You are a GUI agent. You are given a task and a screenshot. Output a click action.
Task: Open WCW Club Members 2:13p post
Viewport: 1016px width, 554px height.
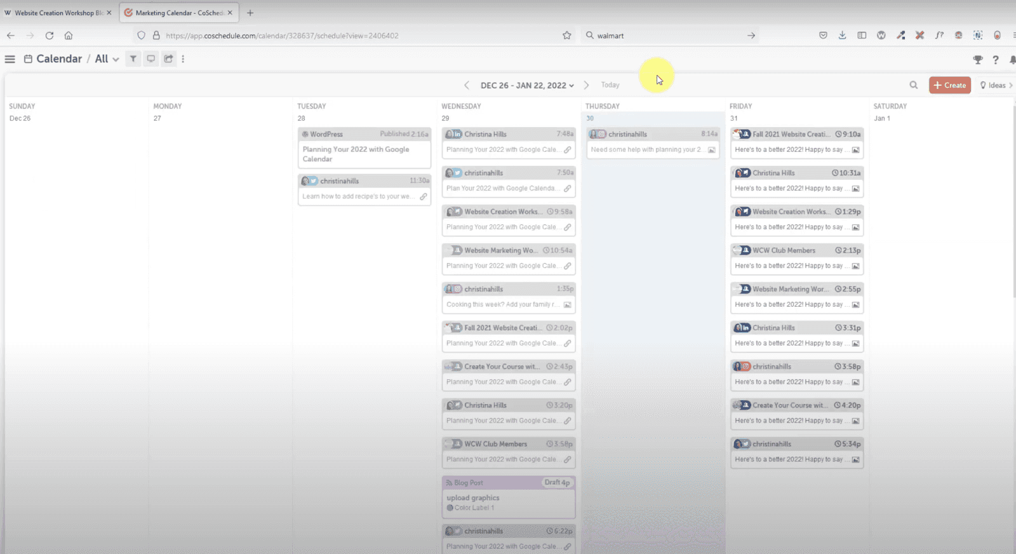point(797,259)
